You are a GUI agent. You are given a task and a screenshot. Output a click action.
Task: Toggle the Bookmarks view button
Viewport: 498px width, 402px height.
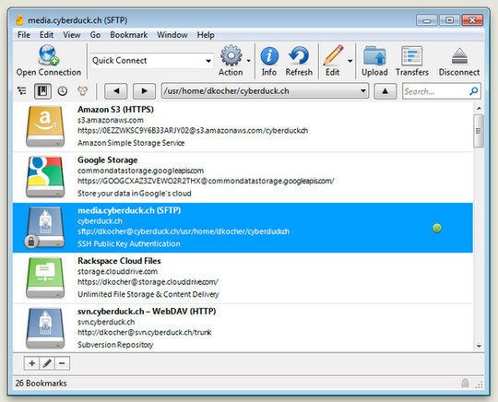(x=42, y=91)
